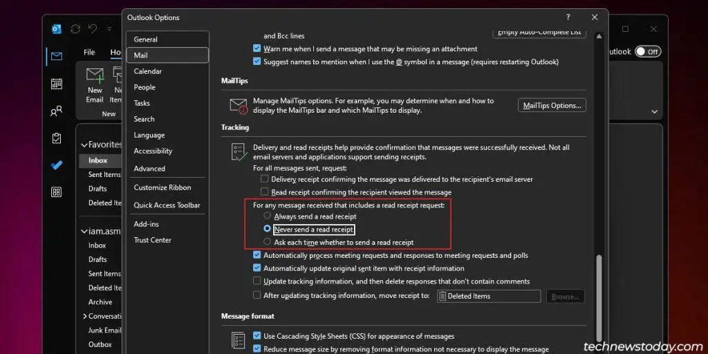Open the Tasks options category
The image size is (708, 354).
tap(167, 103)
